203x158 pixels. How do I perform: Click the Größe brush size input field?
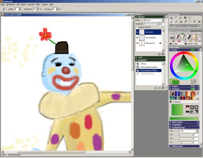coord(17,9)
